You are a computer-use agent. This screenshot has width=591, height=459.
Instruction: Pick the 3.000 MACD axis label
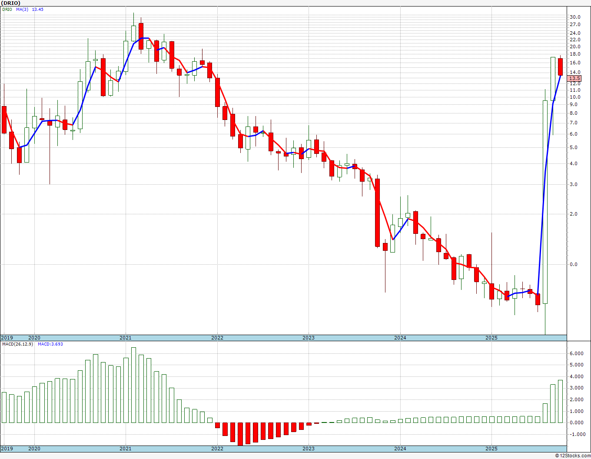click(x=576, y=388)
